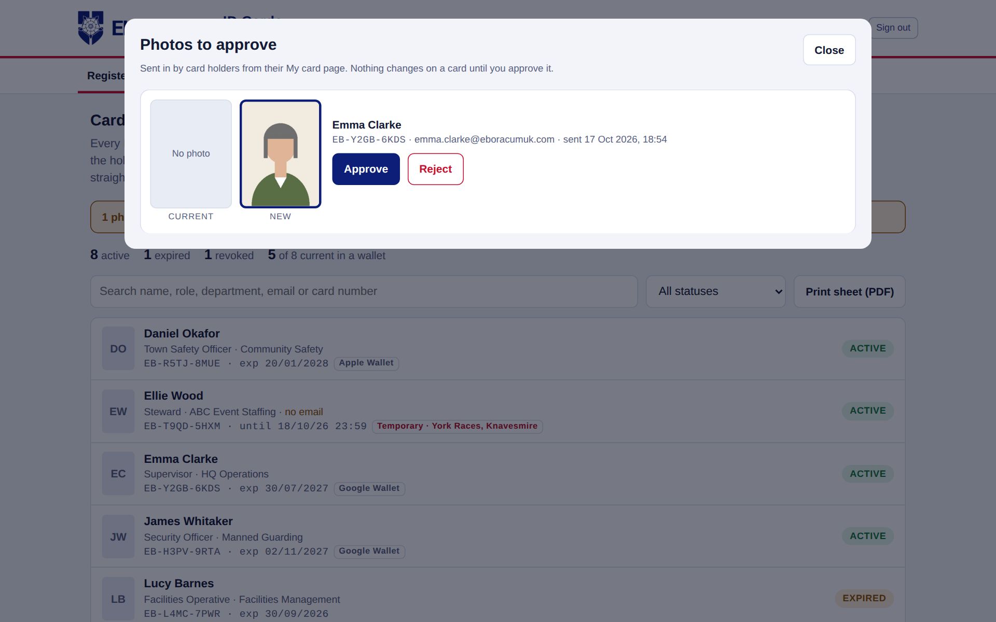Viewport: 996px width, 622px height.
Task: Click the CURRENT 'No photo' placeholder
Action: (191, 153)
